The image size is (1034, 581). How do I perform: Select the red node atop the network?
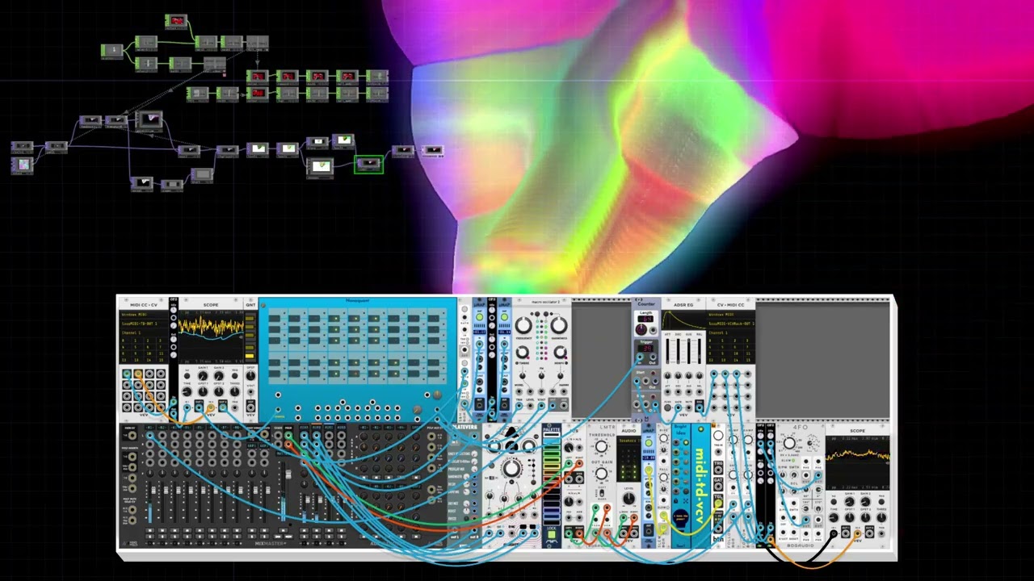coord(177,21)
